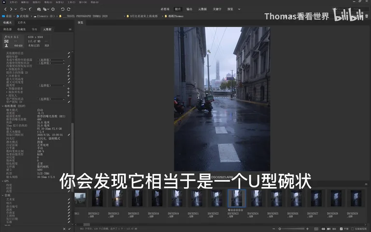Viewport: 371px width, 232px height.
Task: Select thumbnail DSC02929.ARW
Action: [356, 198]
